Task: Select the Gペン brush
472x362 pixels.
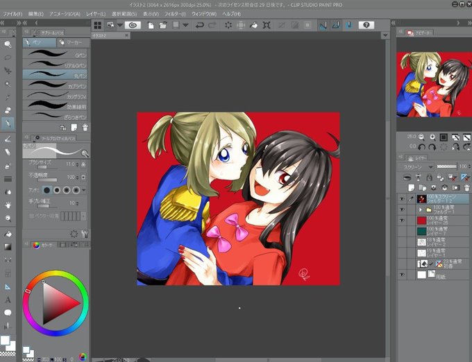Action: [55, 54]
